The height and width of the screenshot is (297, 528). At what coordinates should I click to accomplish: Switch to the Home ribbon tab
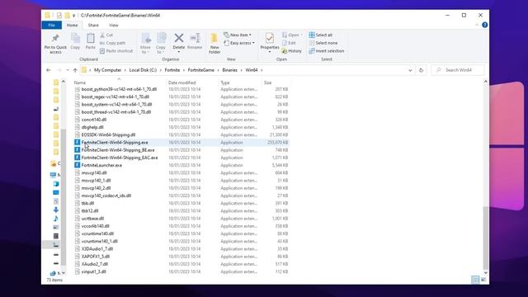tap(72, 25)
